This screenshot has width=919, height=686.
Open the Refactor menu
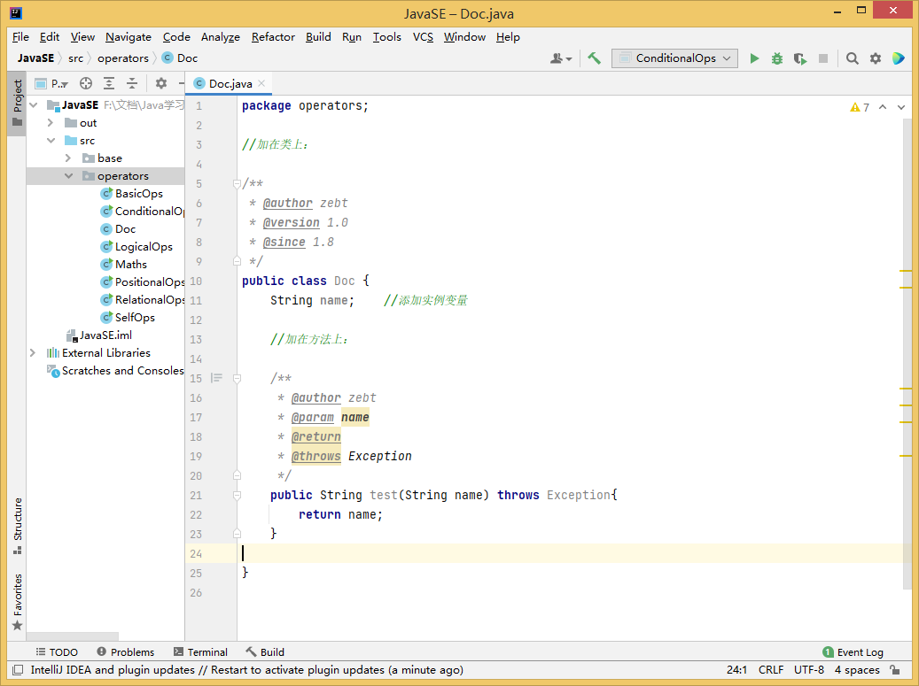coord(273,37)
